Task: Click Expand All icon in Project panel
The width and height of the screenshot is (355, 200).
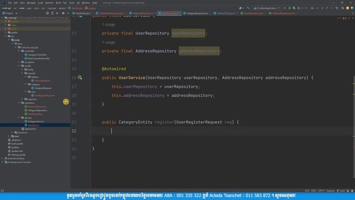Action: point(52,13)
